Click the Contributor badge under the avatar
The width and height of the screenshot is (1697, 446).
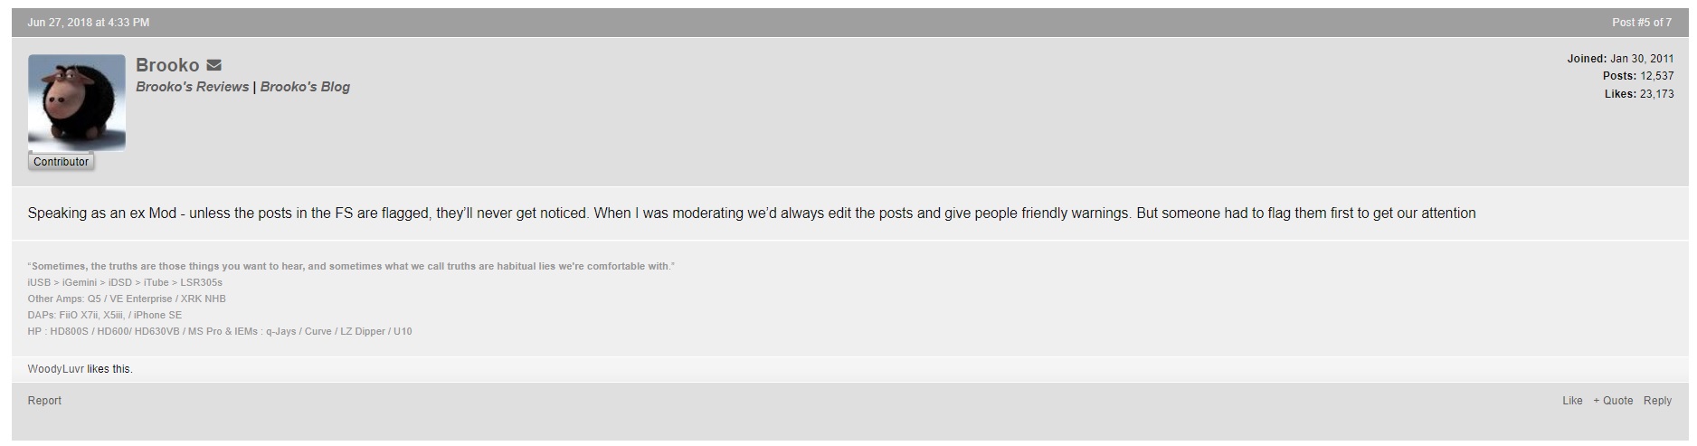(x=61, y=162)
